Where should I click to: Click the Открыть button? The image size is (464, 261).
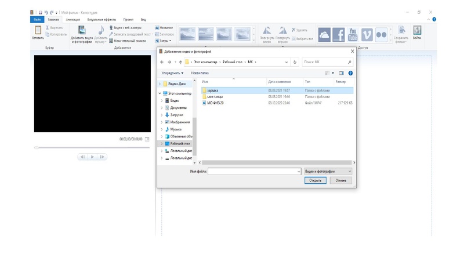tap(316, 180)
